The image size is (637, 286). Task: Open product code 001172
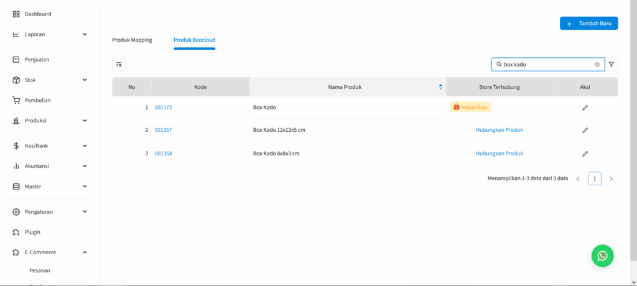[x=164, y=108]
